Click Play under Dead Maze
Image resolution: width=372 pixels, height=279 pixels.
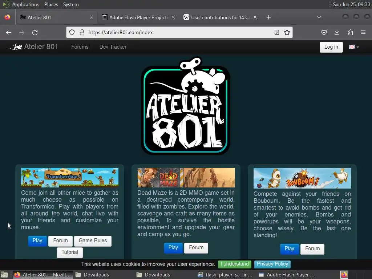point(173,248)
